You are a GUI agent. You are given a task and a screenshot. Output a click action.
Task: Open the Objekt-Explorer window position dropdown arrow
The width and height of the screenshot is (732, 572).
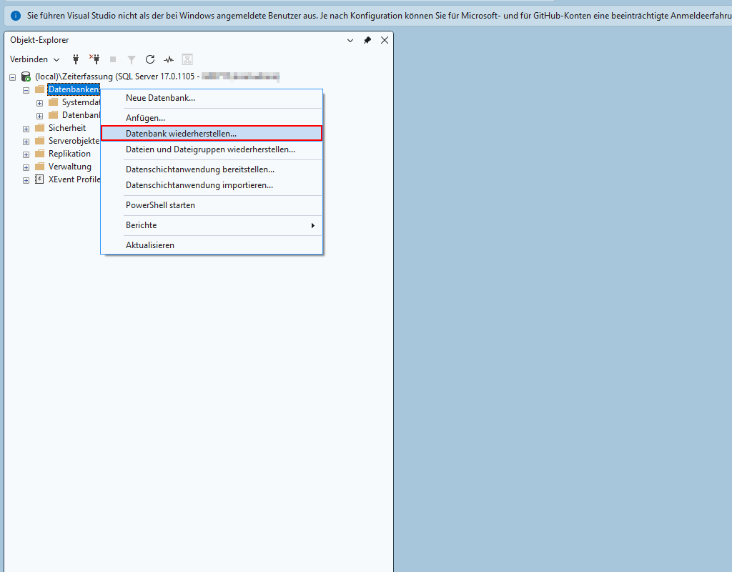coord(350,40)
